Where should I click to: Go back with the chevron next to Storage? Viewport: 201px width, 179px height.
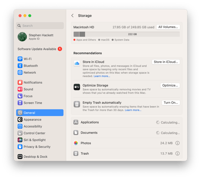tap(73, 15)
